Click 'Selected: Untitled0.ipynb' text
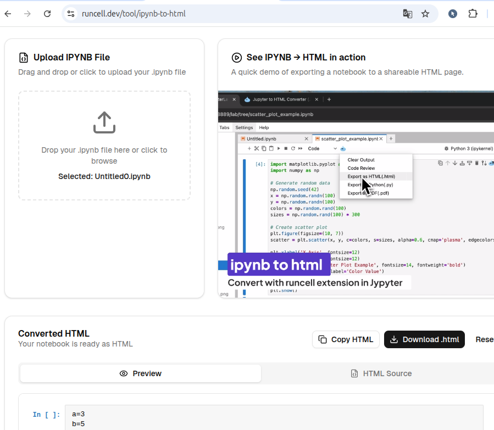This screenshot has width=494, height=430. click(x=104, y=176)
